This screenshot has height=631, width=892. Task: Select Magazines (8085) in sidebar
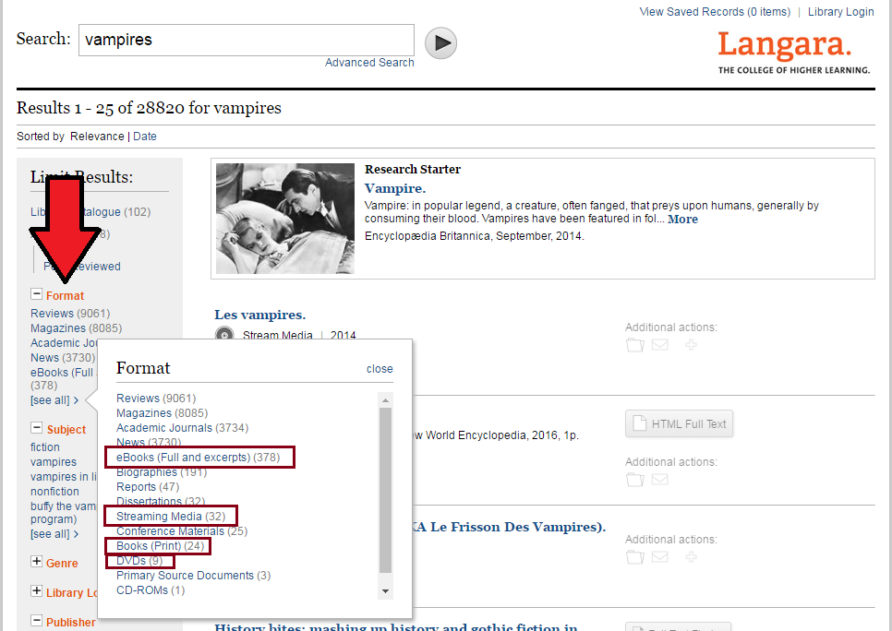[77, 328]
